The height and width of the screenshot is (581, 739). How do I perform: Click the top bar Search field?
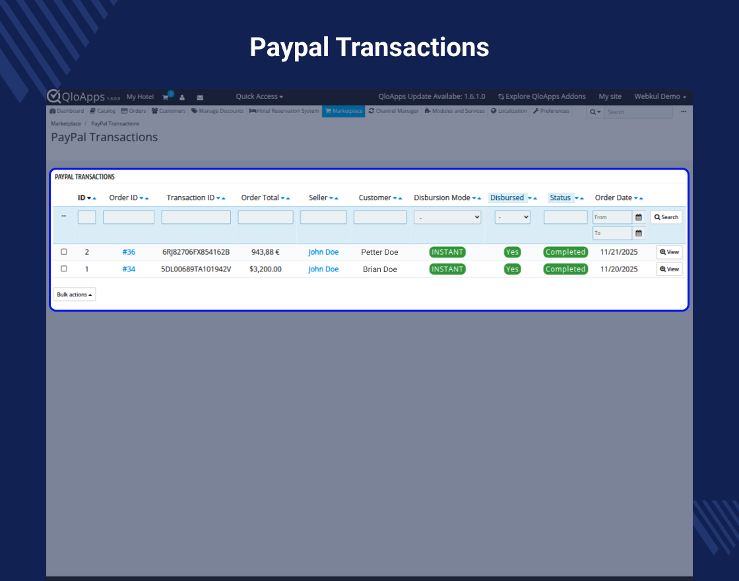pos(638,112)
